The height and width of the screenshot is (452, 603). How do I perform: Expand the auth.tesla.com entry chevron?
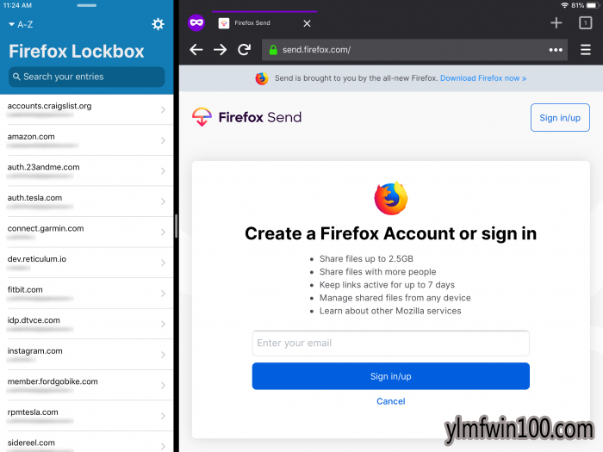pos(163,201)
